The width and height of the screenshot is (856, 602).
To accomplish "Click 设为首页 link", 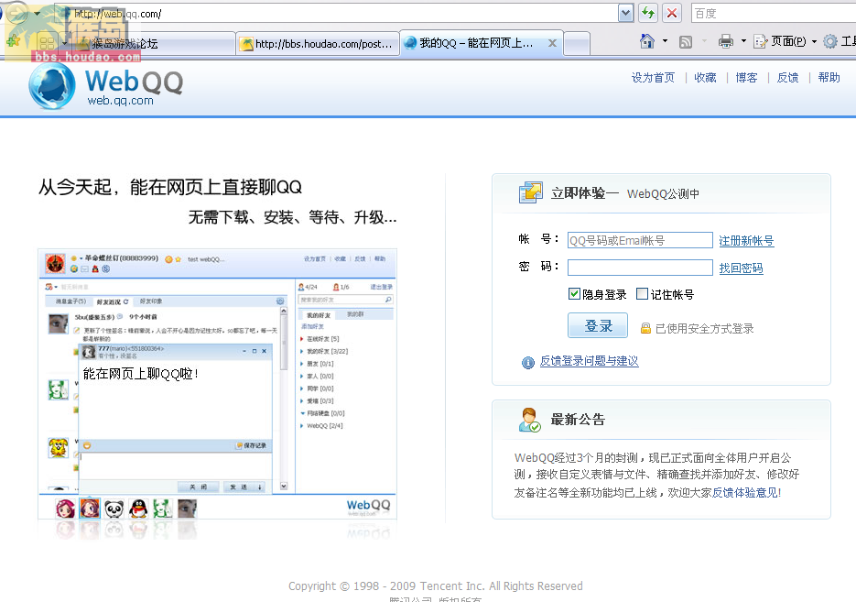I will [653, 78].
